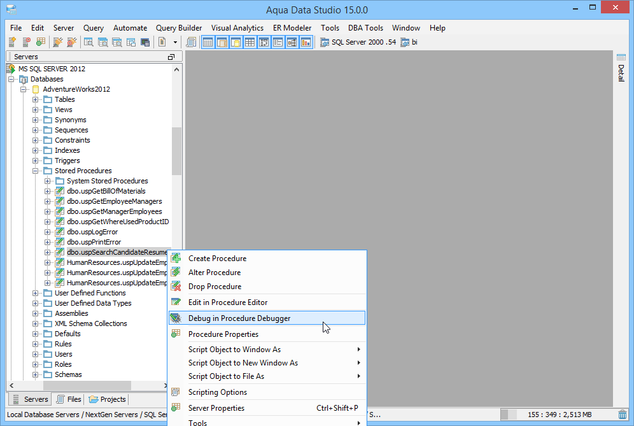Click the Create Procedure icon in context menu
Image resolution: width=634 pixels, height=426 pixels.
(176, 258)
